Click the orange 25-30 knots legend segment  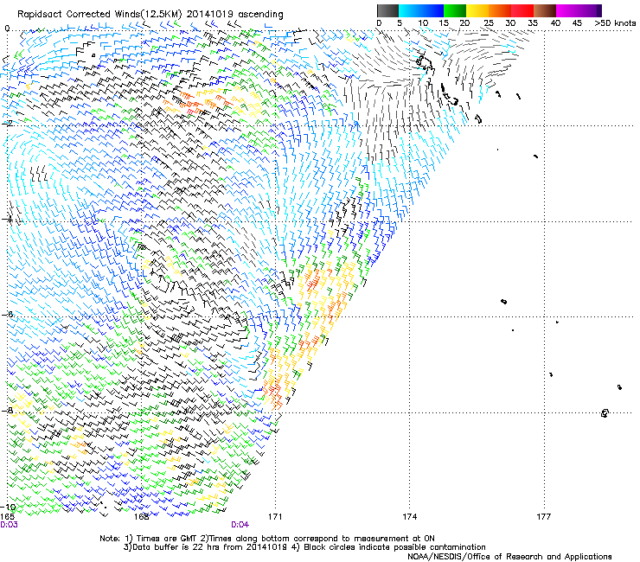499,10
